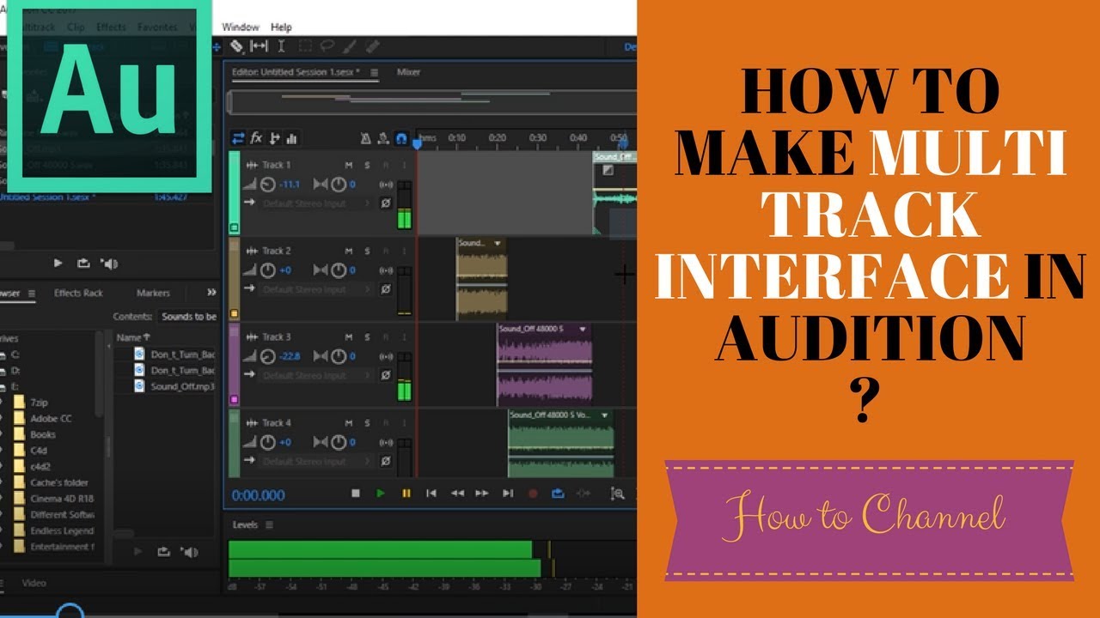Open Track 1 Default Stereo Input dropdown

[x=317, y=203]
